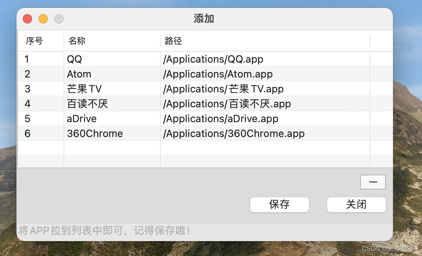Select the aDrive entry
This screenshot has width=422, height=256.
(82, 119)
